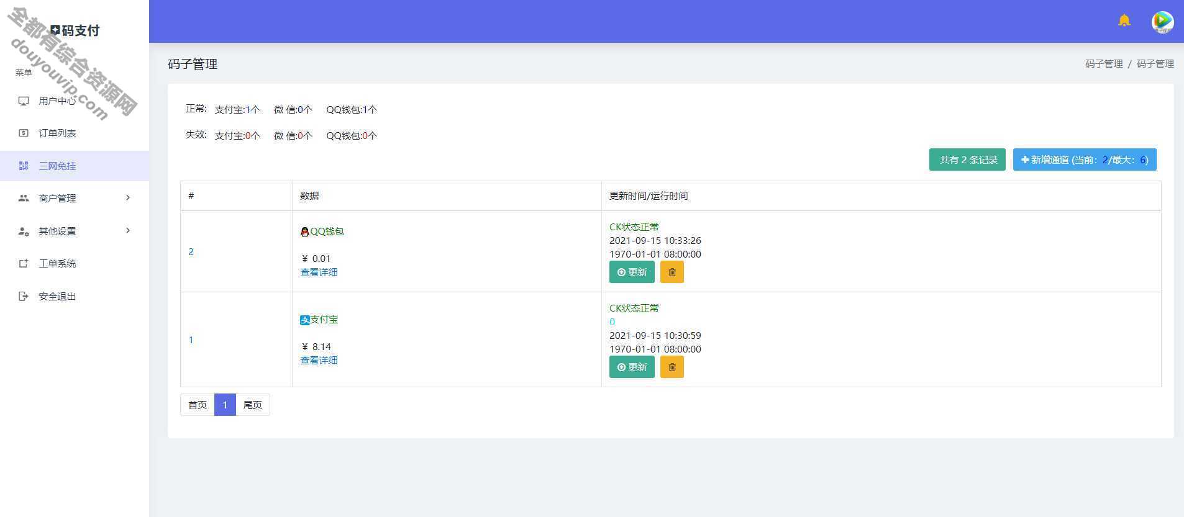Click timestamp 2021-09-15 10:33:26
Viewport: 1184px width, 517px height.
[x=655, y=240]
